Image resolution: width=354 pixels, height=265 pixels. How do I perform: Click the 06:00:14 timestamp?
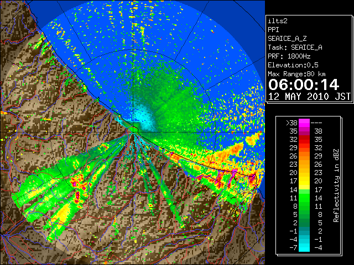click(304, 84)
